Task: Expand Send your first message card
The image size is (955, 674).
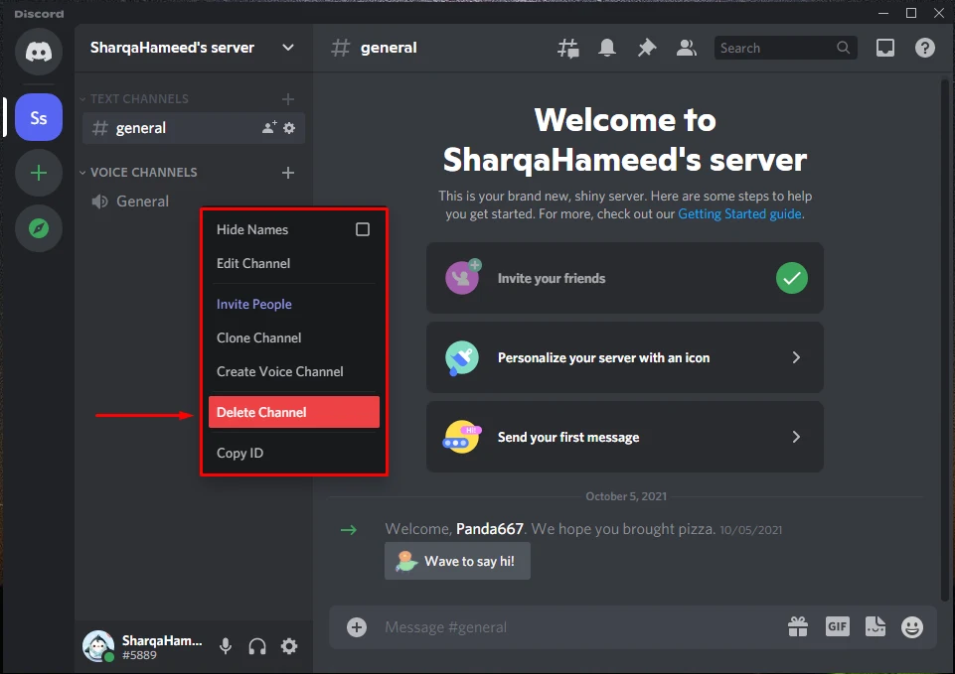Action: pos(625,437)
